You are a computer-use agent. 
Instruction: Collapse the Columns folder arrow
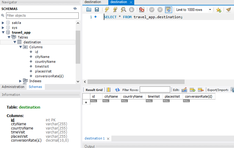(x=21, y=47)
